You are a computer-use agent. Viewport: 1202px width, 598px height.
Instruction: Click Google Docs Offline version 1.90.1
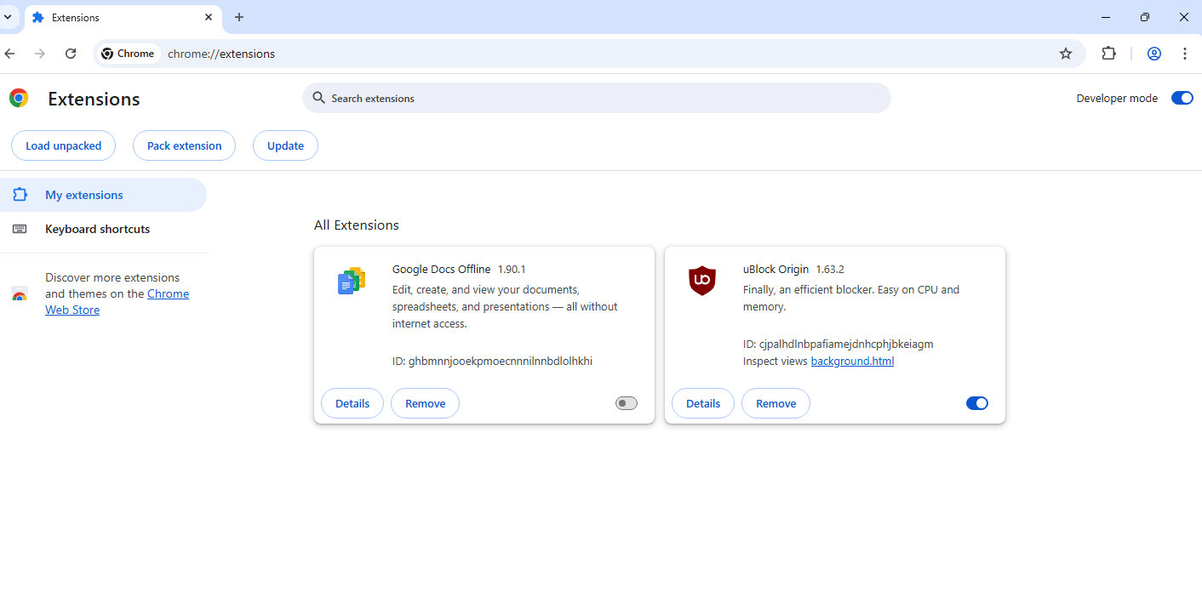tap(512, 269)
